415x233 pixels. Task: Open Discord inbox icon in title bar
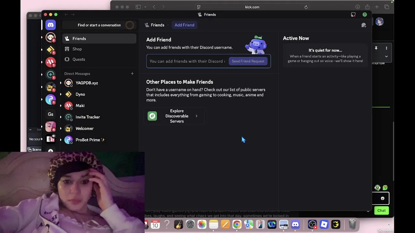click(353, 15)
